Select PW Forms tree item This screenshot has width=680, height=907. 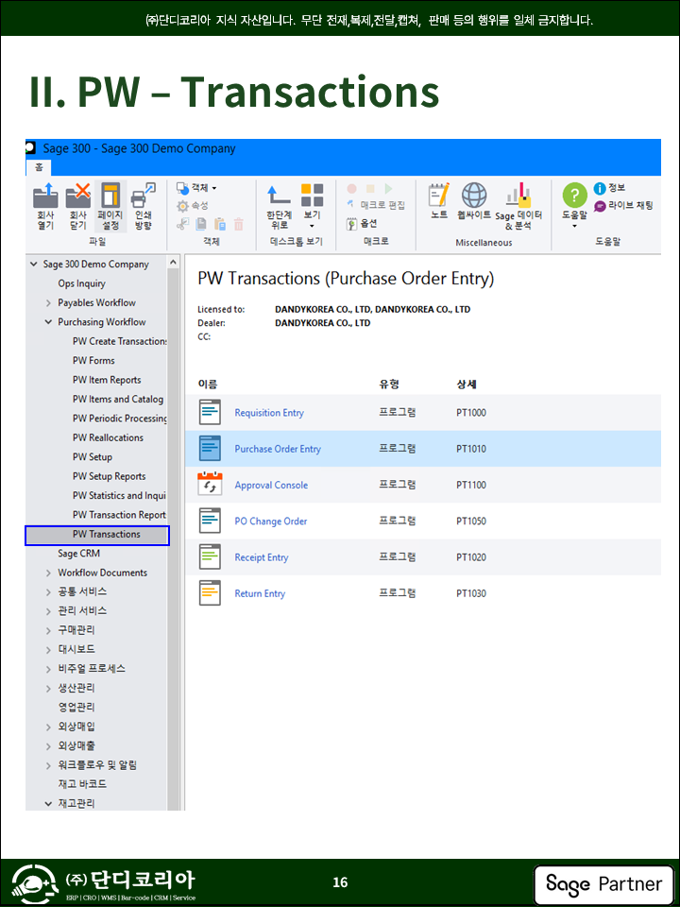[93, 360]
